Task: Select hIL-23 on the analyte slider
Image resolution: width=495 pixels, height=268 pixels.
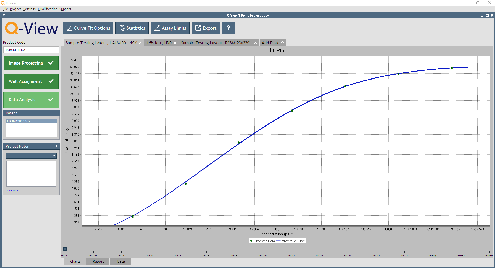Action: click(404, 255)
